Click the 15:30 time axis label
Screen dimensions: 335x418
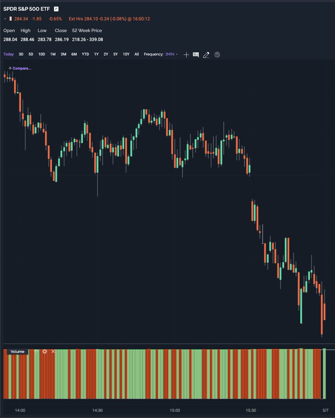point(251,410)
